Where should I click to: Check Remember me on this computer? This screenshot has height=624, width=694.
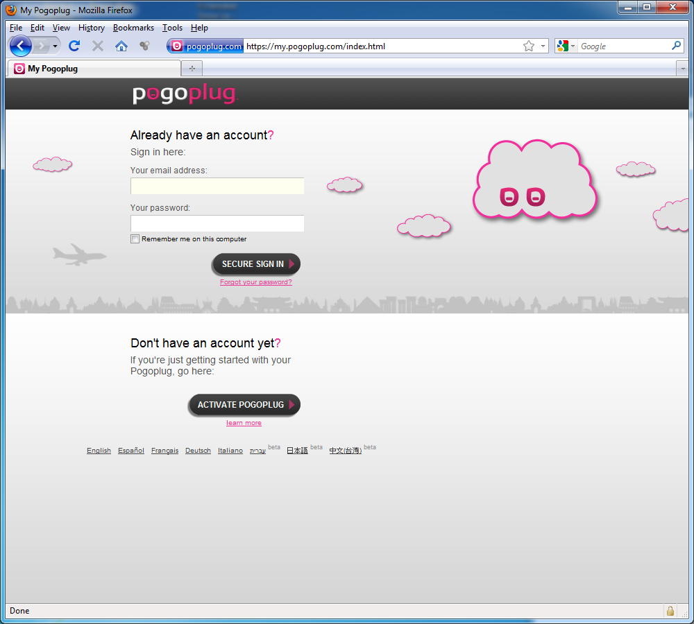135,239
